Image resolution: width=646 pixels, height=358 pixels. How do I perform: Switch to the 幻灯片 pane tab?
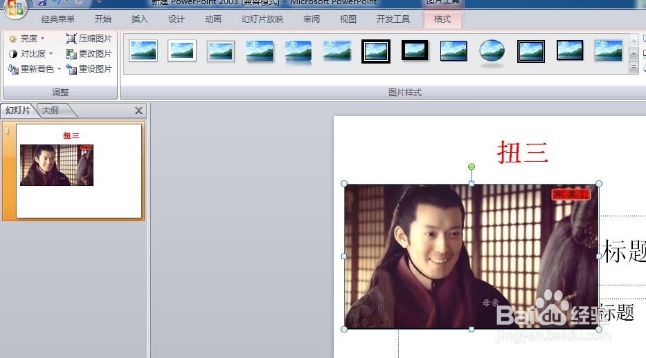[18, 111]
